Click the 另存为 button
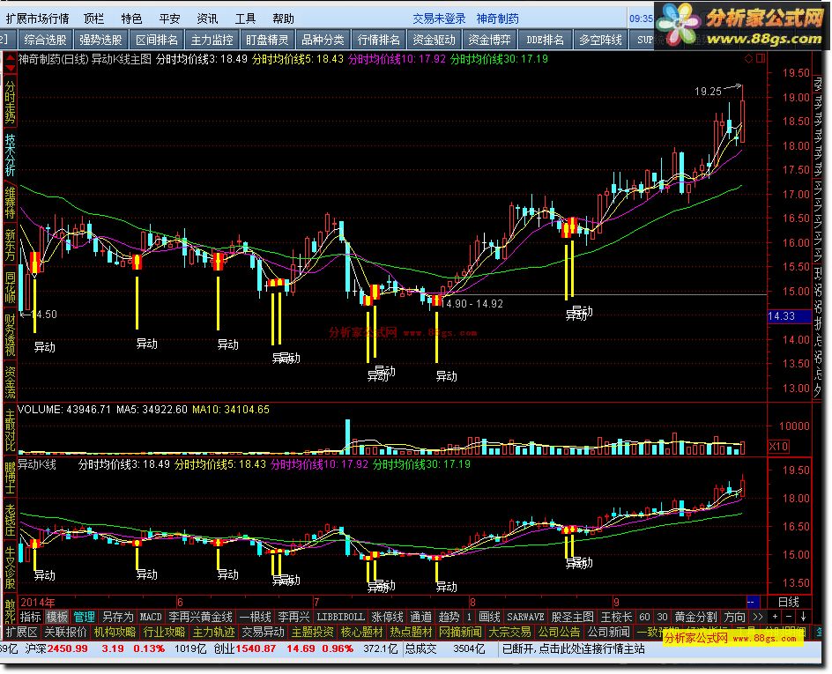 [117, 617]
